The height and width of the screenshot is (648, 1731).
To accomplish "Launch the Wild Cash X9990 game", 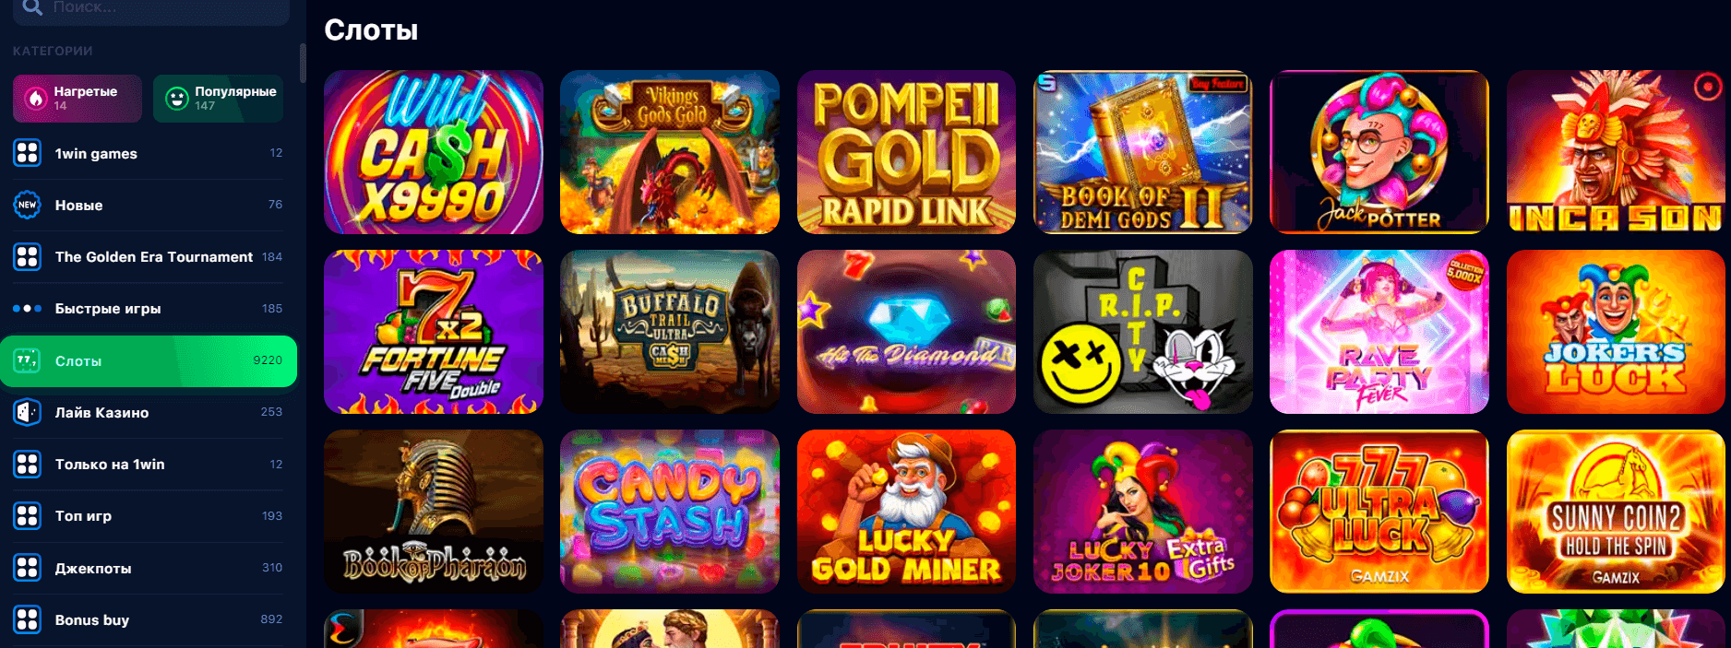I will pos(434,152).
